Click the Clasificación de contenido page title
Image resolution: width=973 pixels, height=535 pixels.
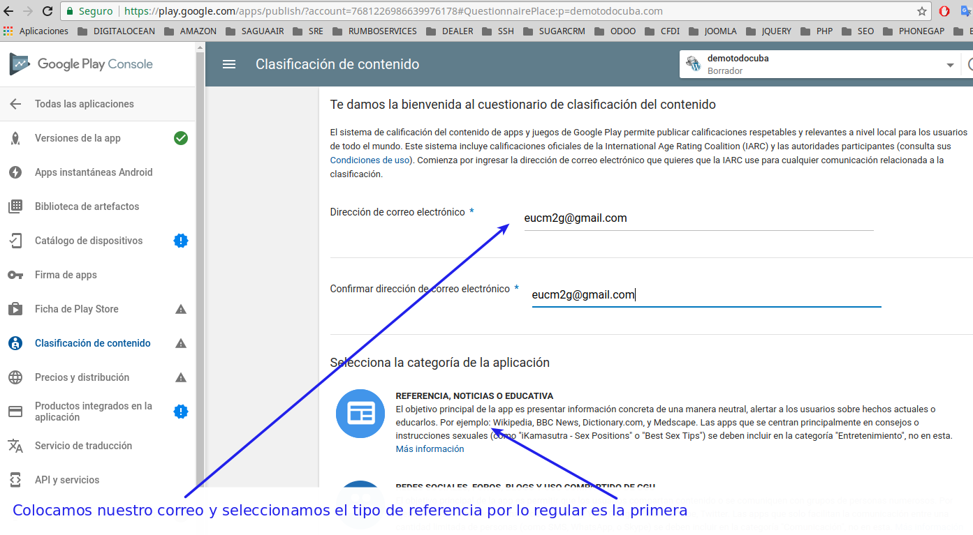click(x=337, y=64)
